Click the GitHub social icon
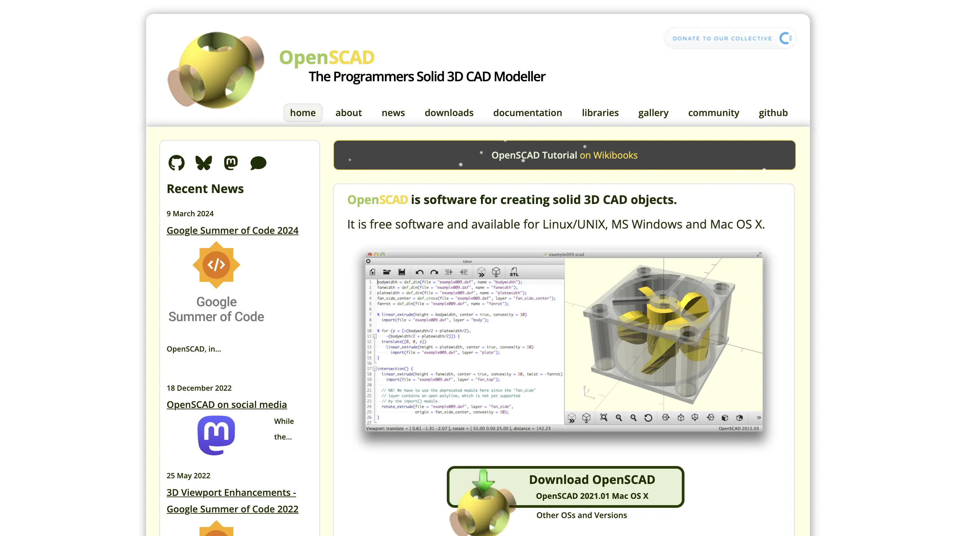Viewport: 956px width, 536px height. tap(176, 163)
